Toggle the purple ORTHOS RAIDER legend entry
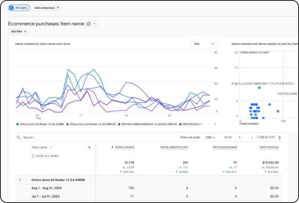Screen dimensions: 299x203 [x=192, y=124]
